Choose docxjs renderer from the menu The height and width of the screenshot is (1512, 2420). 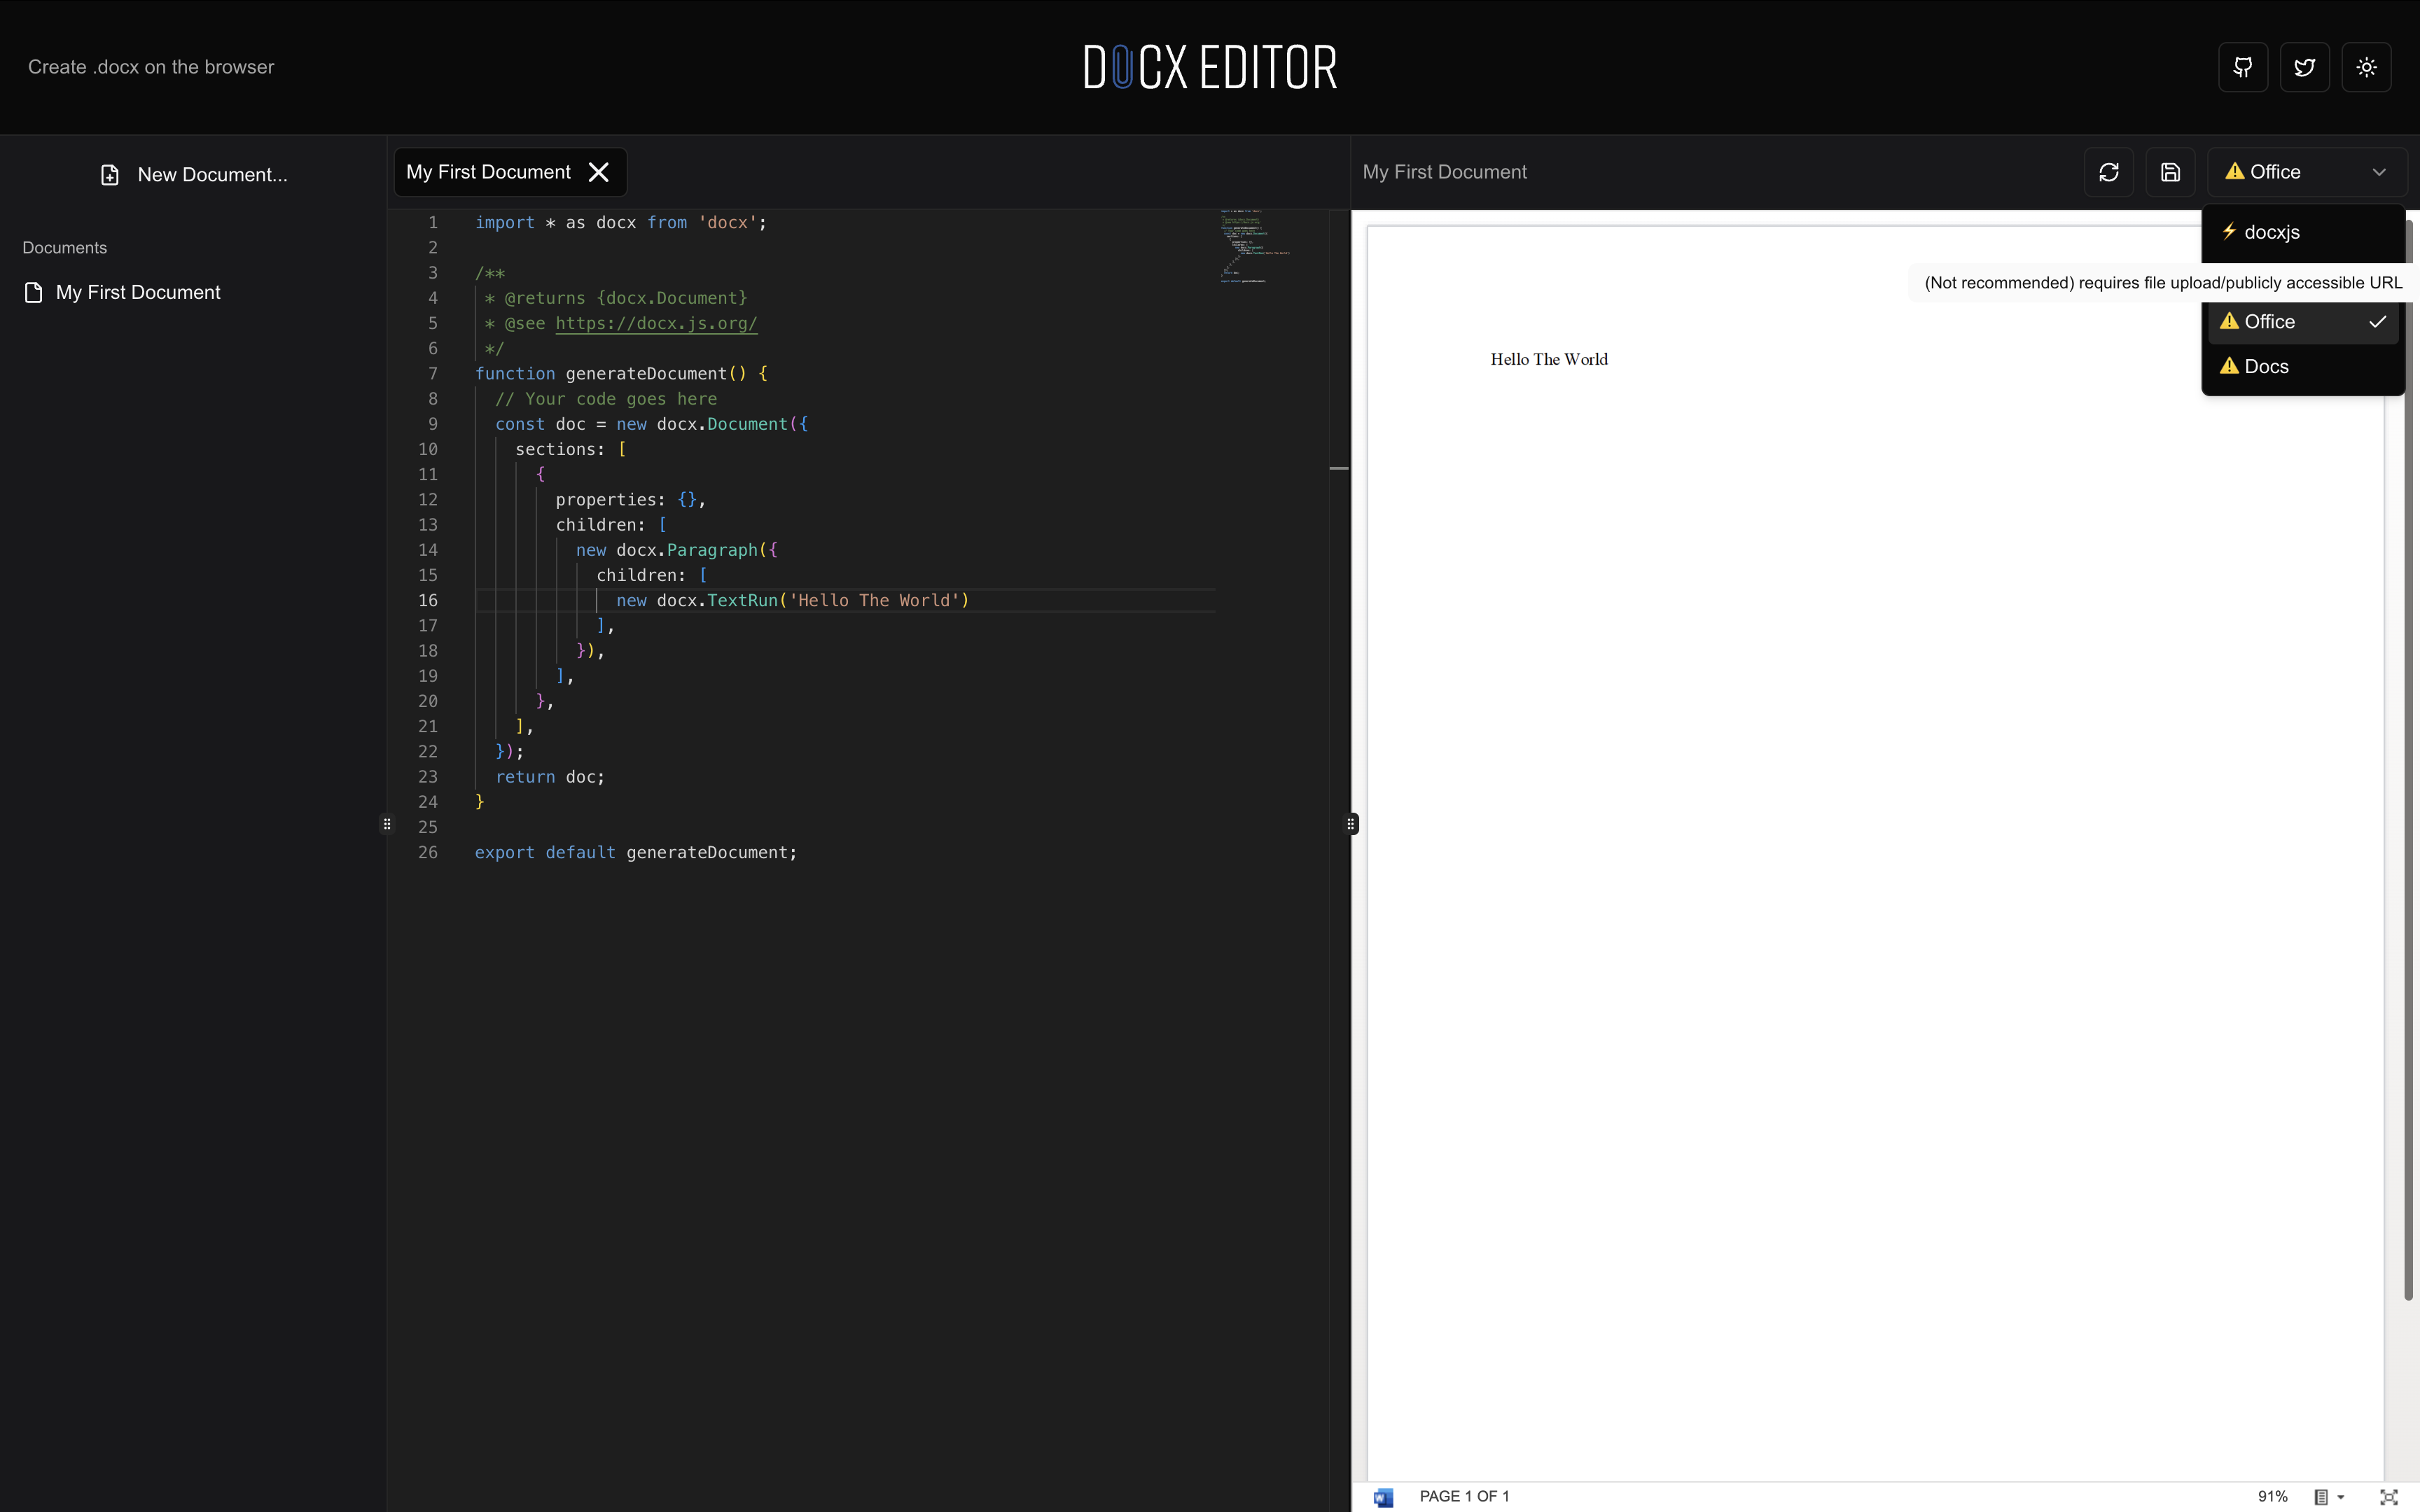pyautogui.click(x=2303, y=232)
